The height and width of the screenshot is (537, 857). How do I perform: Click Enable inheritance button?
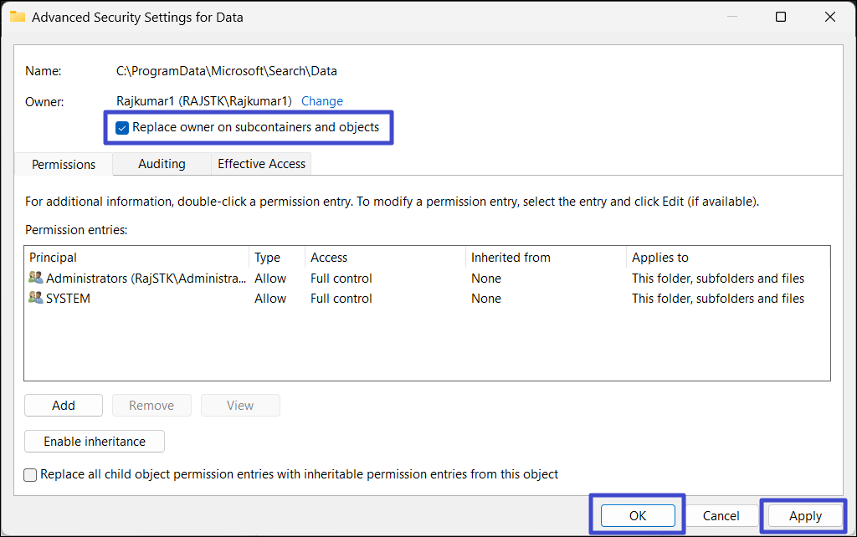coord(95,442)
